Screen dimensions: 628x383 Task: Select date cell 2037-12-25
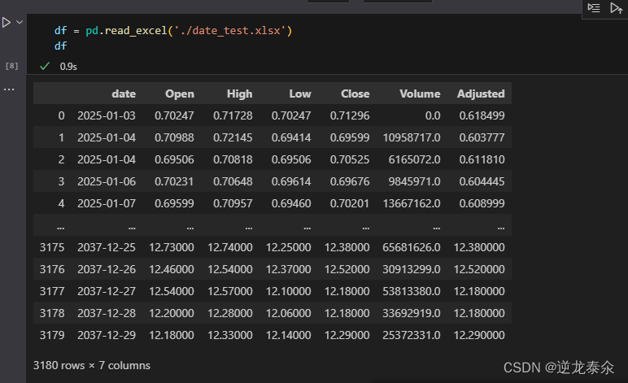107,247
